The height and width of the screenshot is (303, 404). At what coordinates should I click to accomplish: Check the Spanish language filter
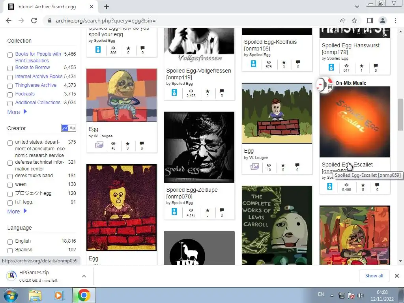[10, 251]
